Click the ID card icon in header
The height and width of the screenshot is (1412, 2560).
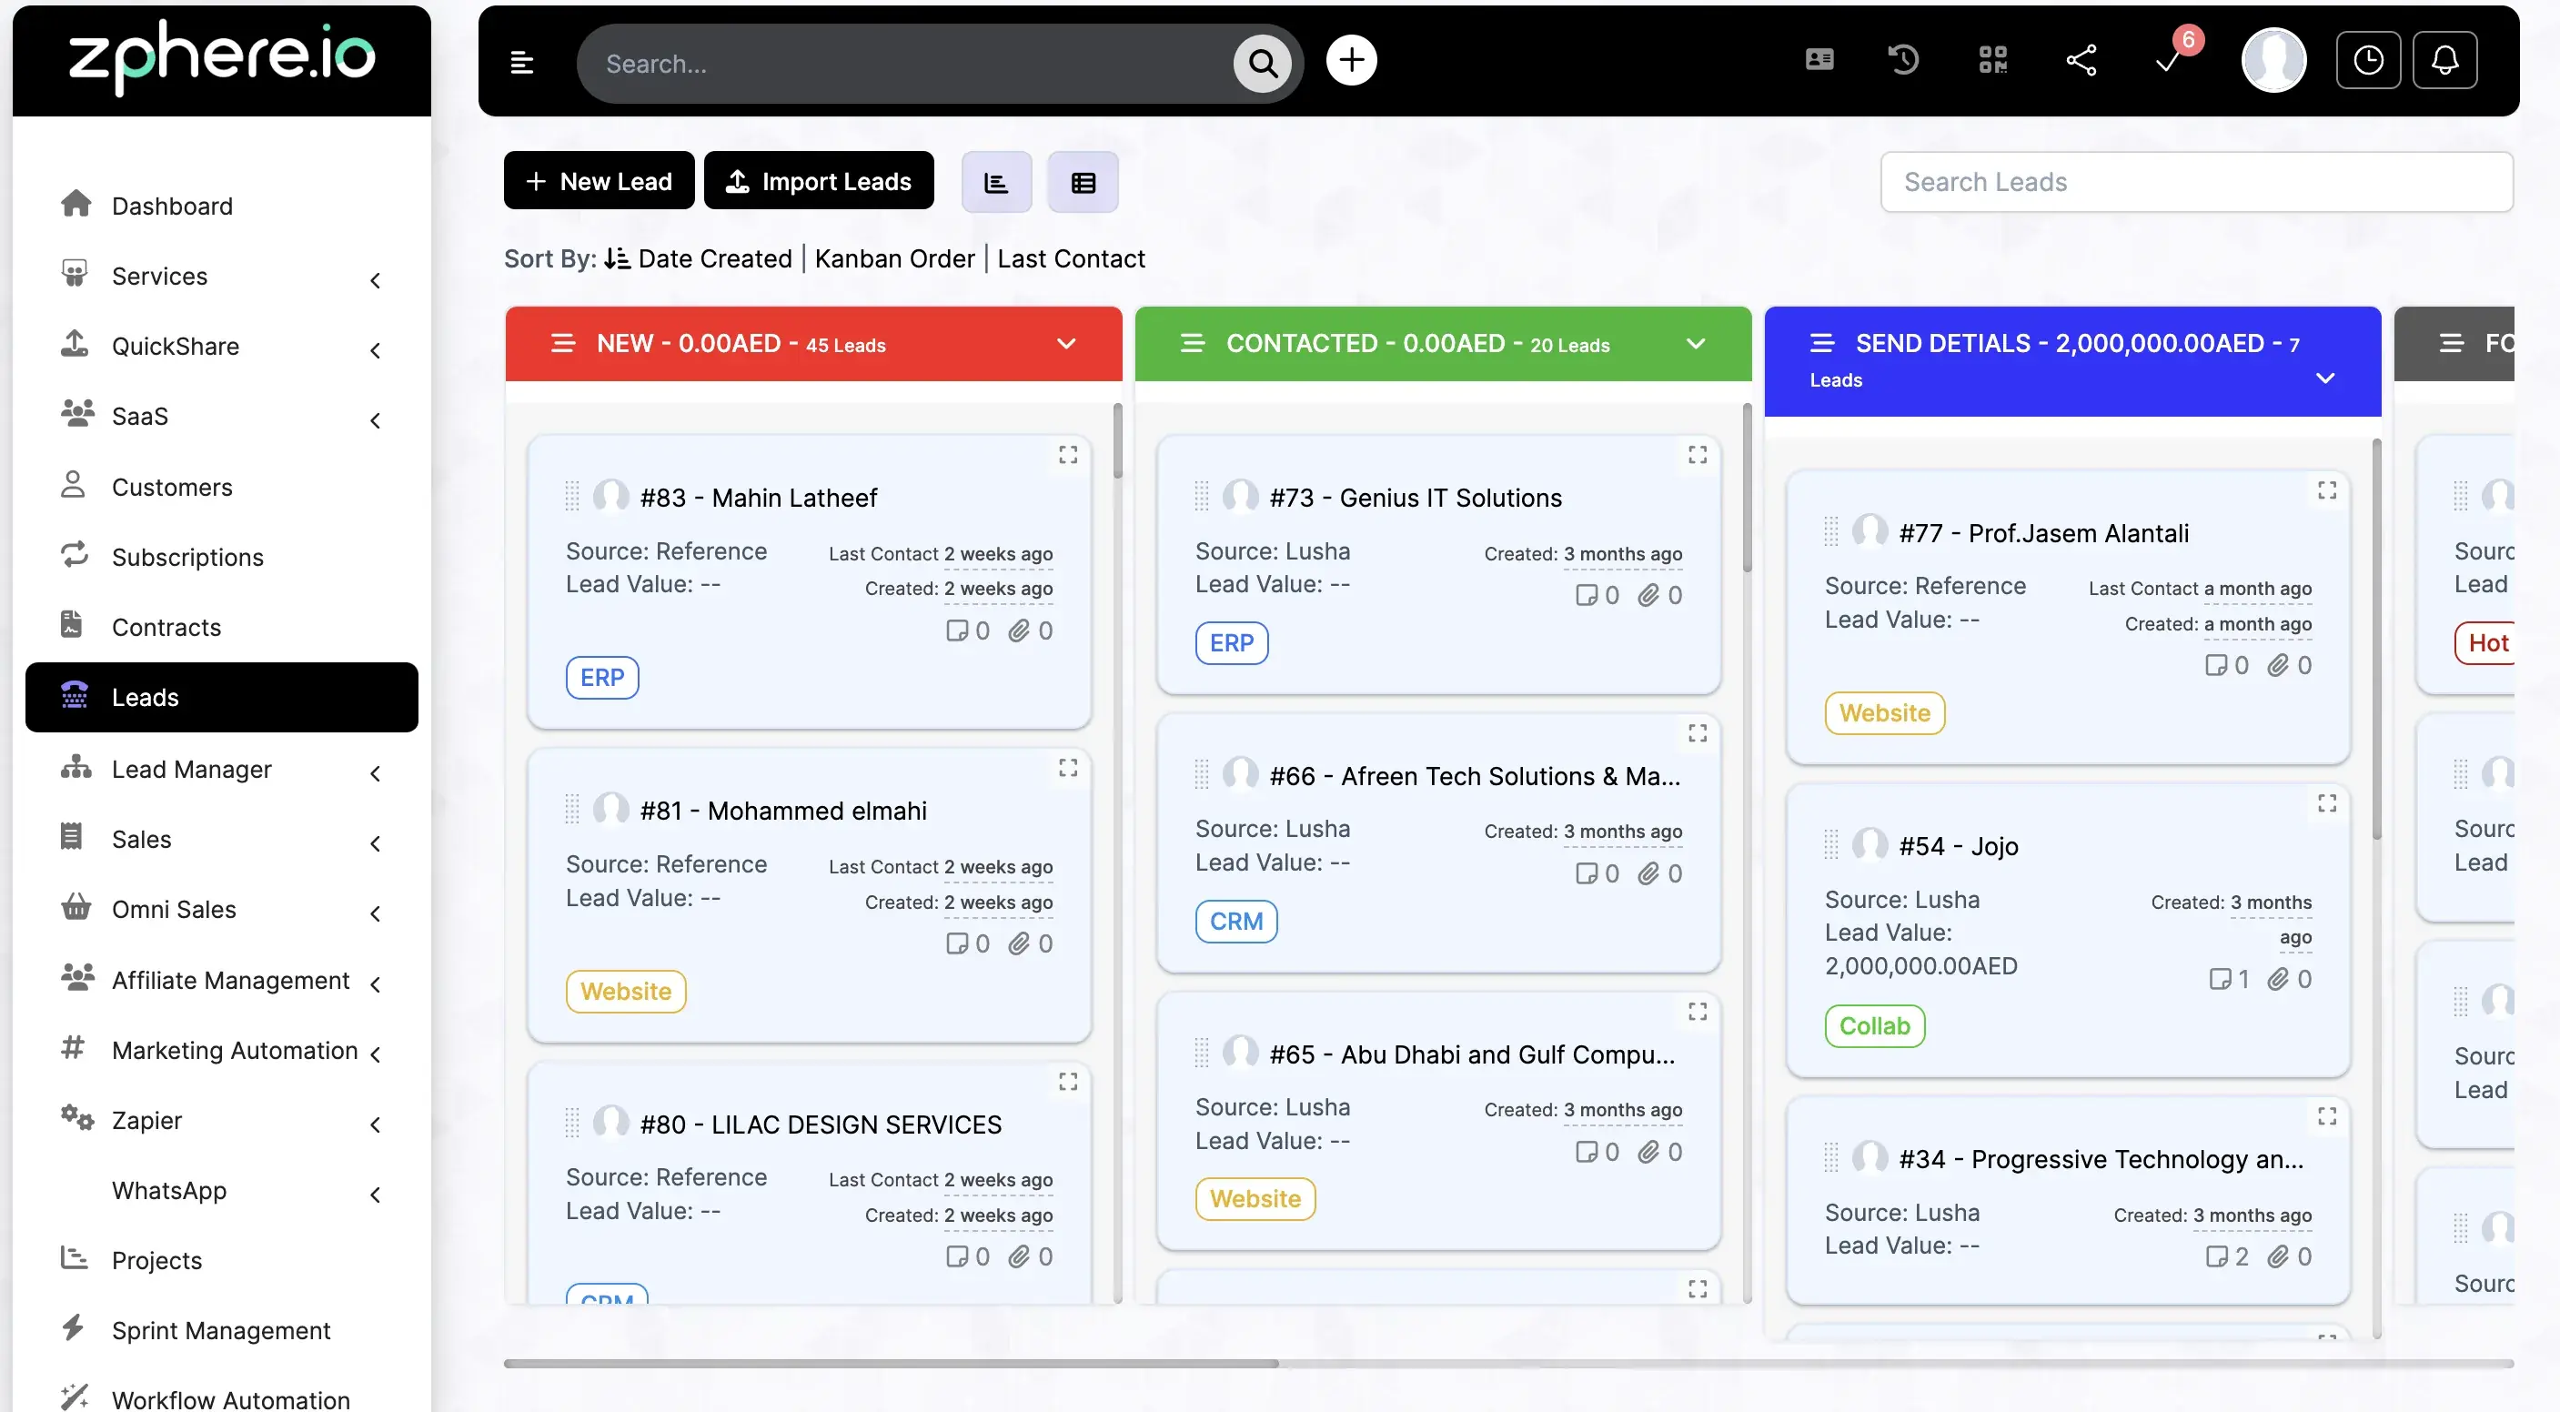coord(1819,61)
